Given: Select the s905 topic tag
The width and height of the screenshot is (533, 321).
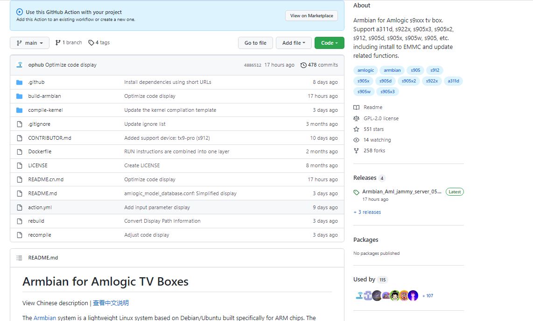Looking at the screenshot, I should [x=415, y=70].
